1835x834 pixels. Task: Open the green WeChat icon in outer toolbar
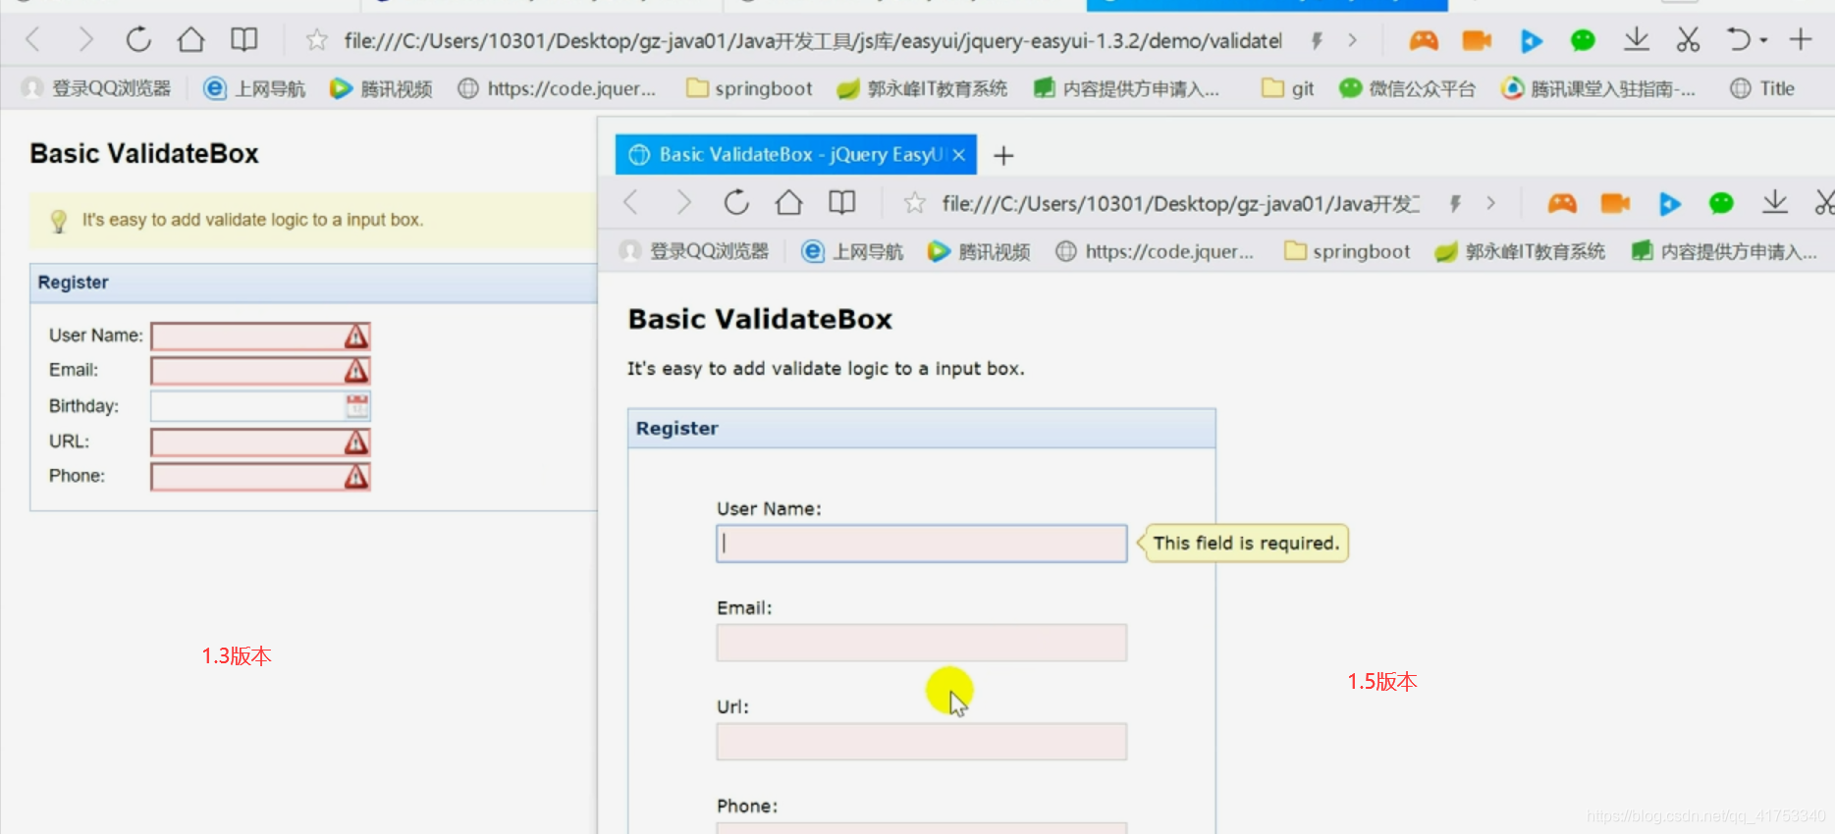point(1583,40)
